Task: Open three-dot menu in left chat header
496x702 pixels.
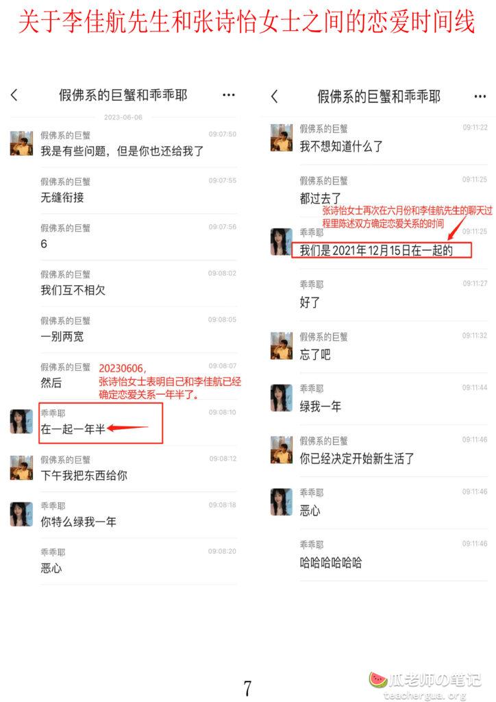Action: [x=229, y=95]
